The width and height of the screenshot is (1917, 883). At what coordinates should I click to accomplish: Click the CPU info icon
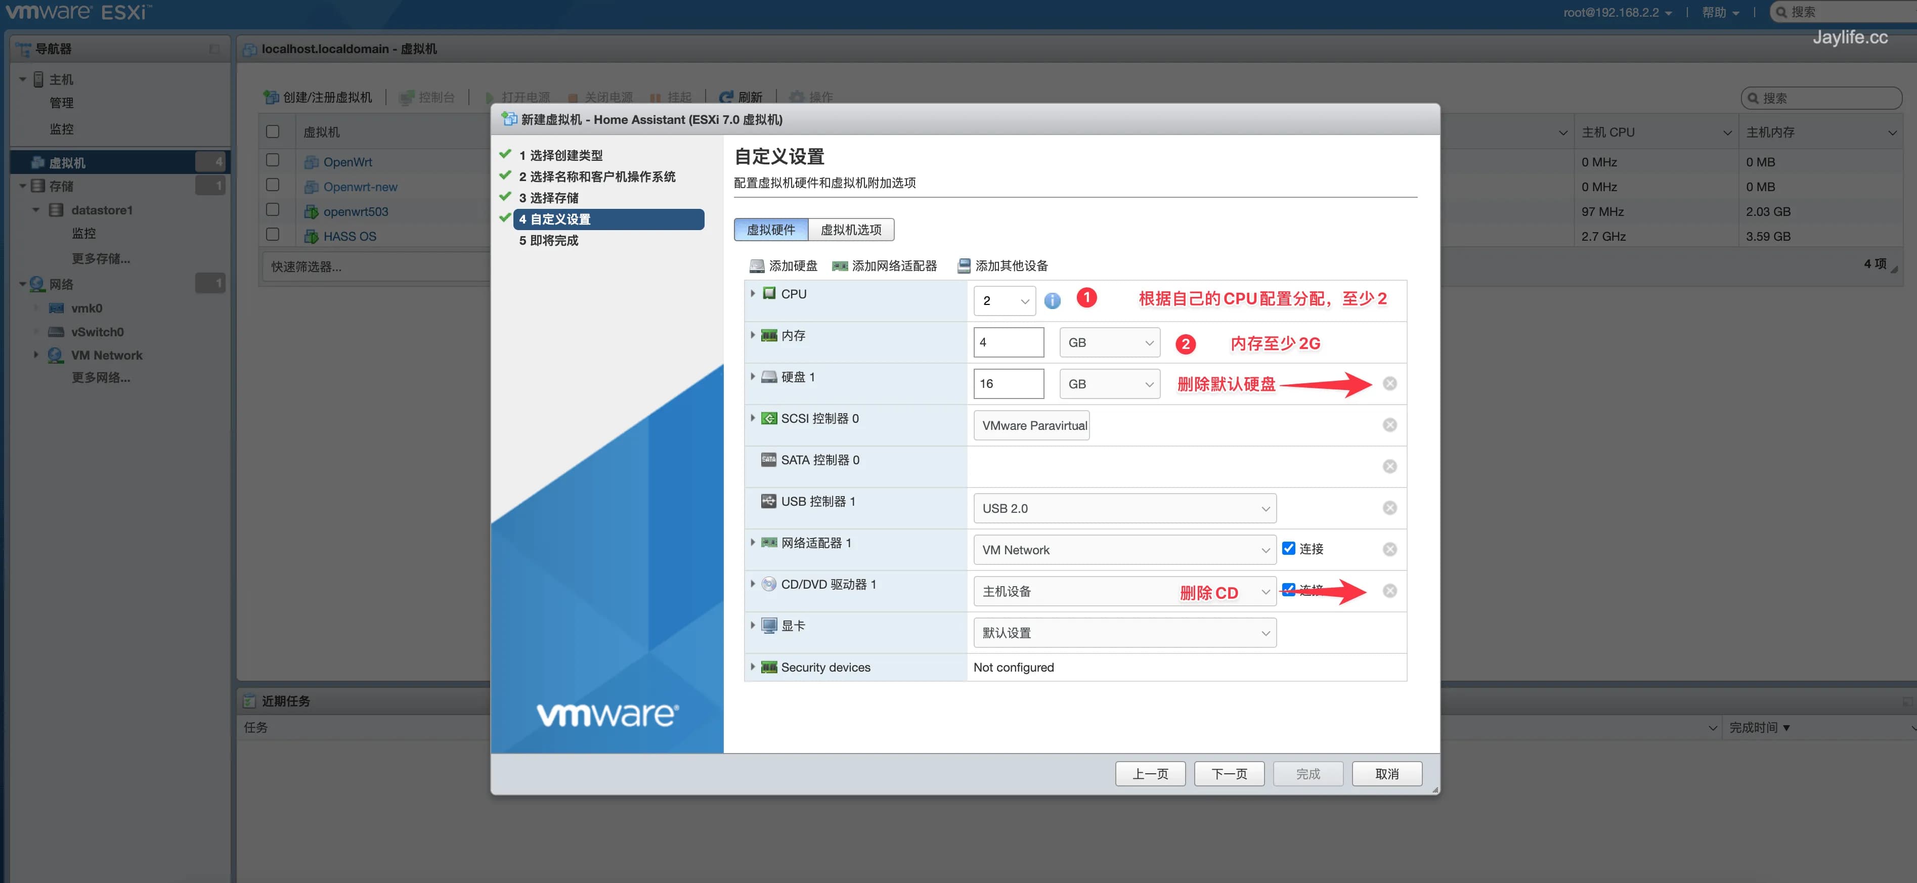pyautogui.click(x=1052, y=300)
